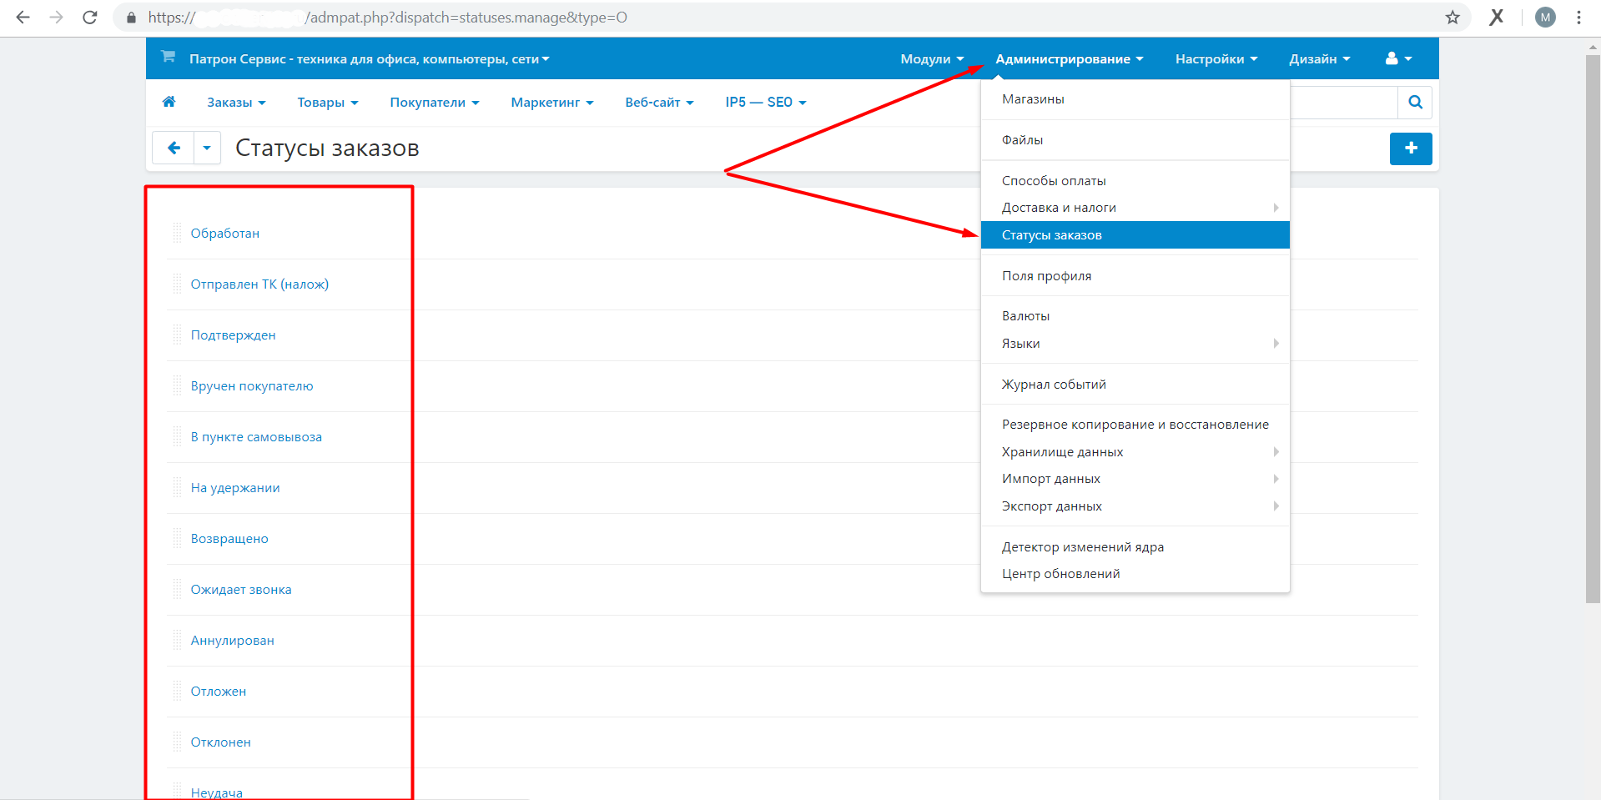Select Магазины in the administration menu
The width and height of the screenshot is (1601, 800).
[x=1135, y=98]
